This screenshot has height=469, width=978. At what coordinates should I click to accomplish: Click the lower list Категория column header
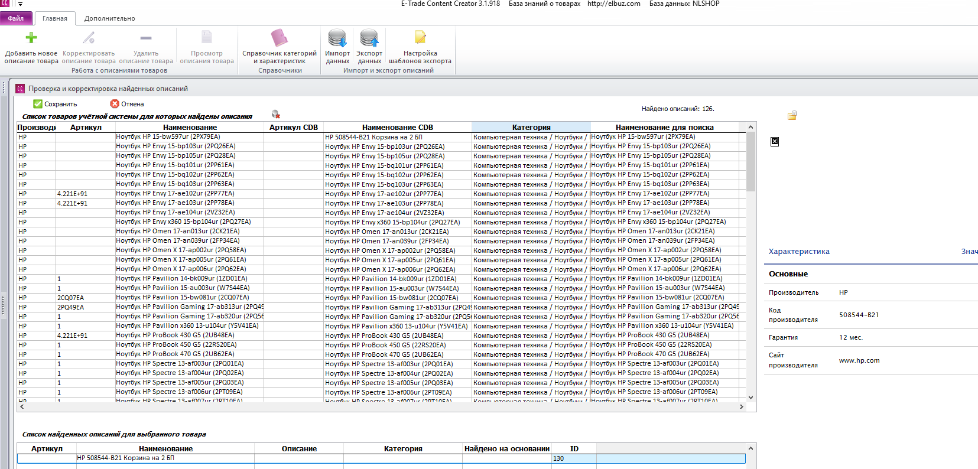pos(403,449)
